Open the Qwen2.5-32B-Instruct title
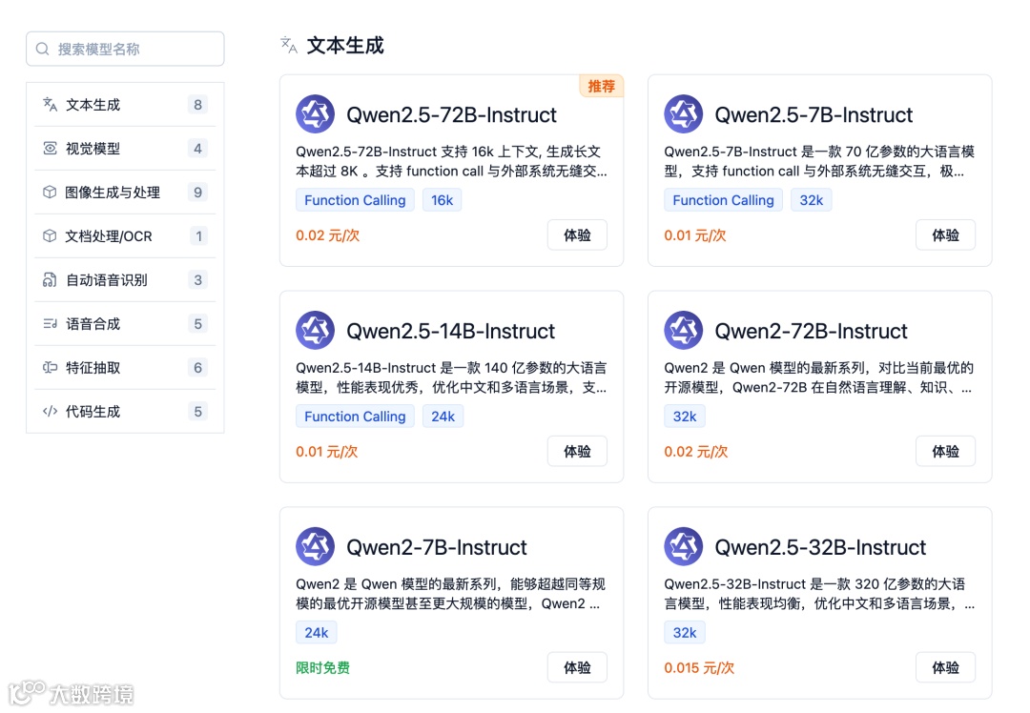The height and width of the screenshot is (713, 1030). [820, 547]
